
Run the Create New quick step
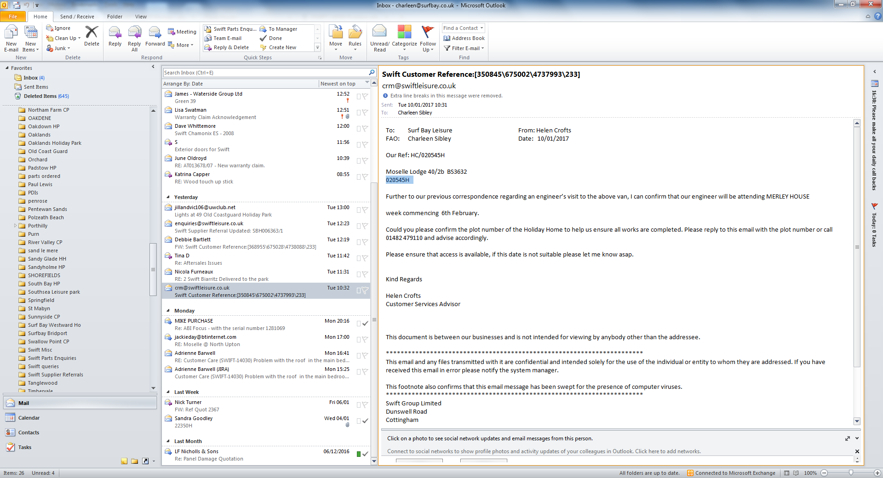(x=278, y=47)
